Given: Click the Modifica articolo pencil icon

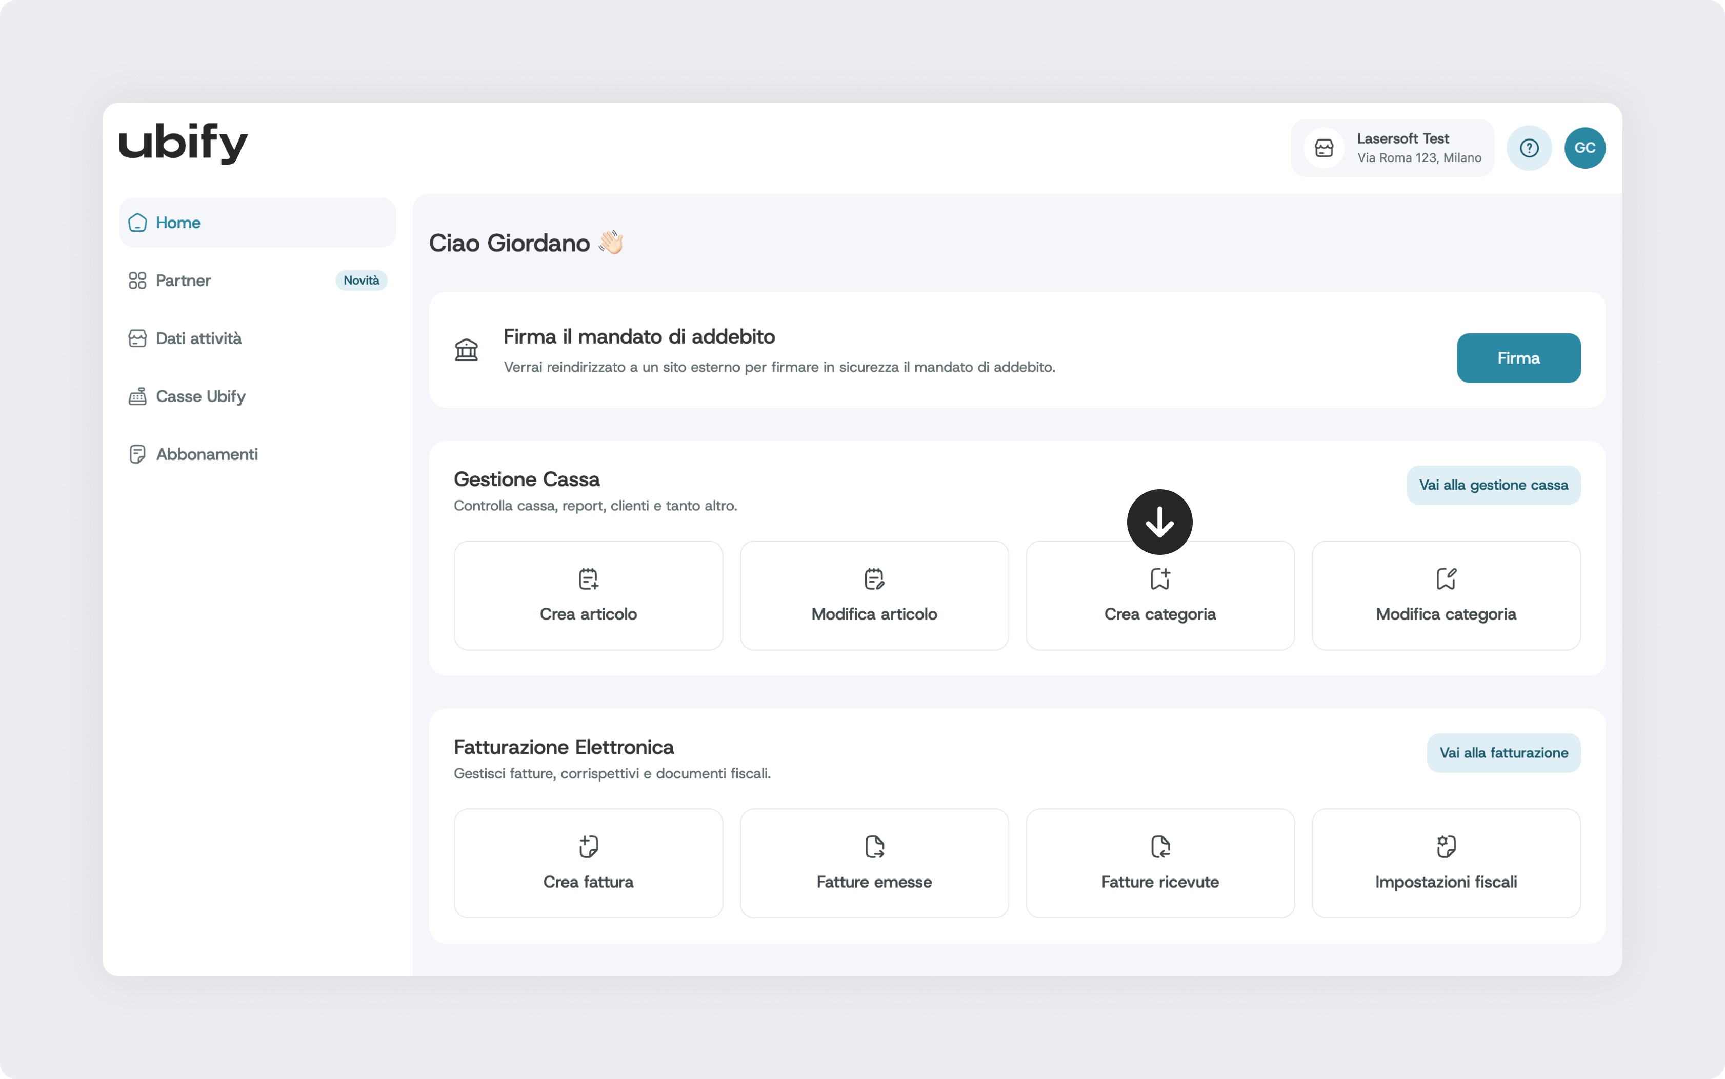Looking at the screenshot, I should pyautogui.click(x=874, y=579).
